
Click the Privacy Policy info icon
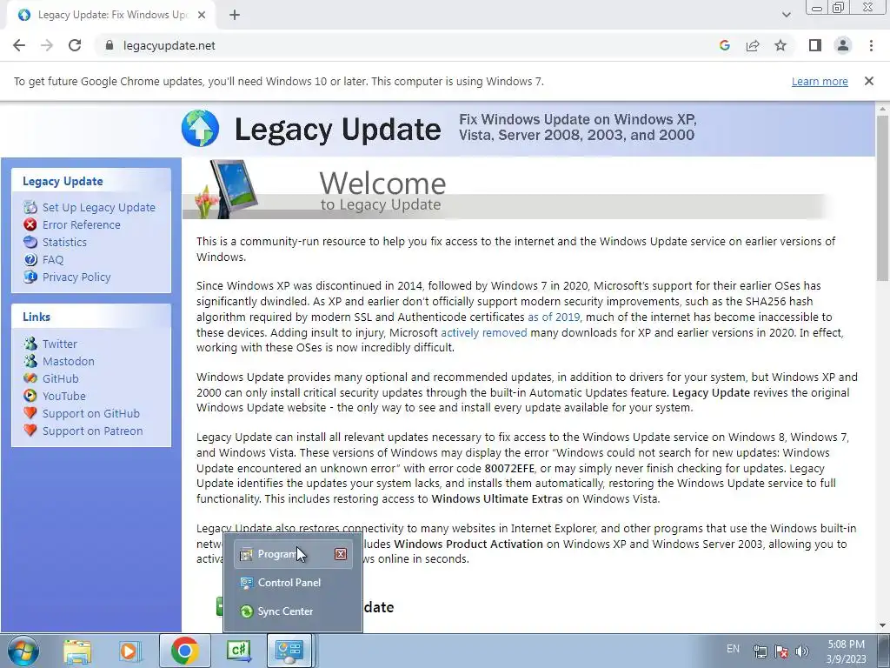[30, 277]
